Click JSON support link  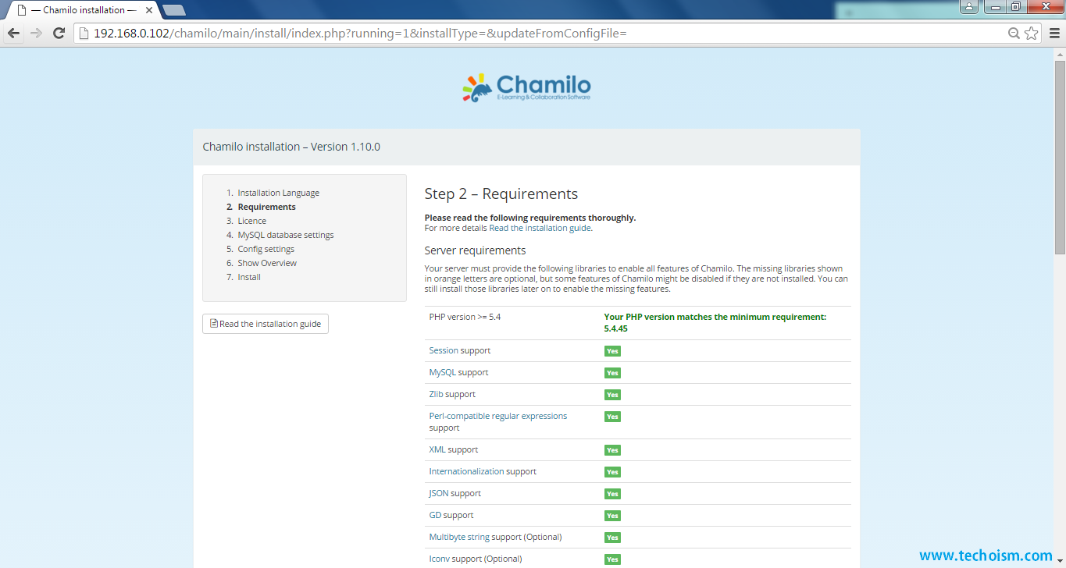pyautogui.click(x=439, y=493)
